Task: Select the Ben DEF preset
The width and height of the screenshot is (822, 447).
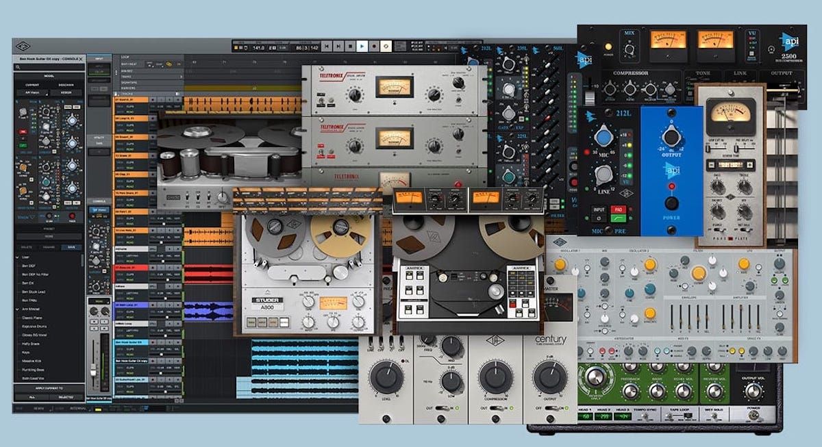Action: [28, 266]
